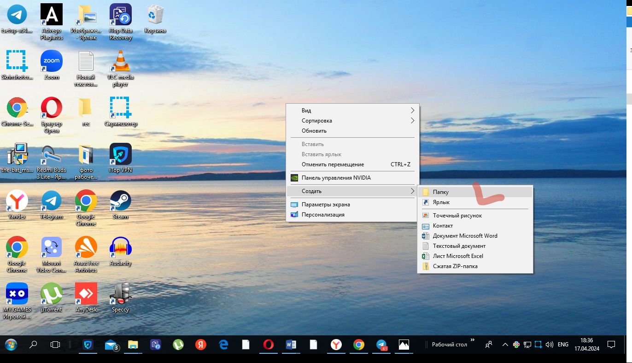Select Ярлык from the create submenu

coord(441,202)
